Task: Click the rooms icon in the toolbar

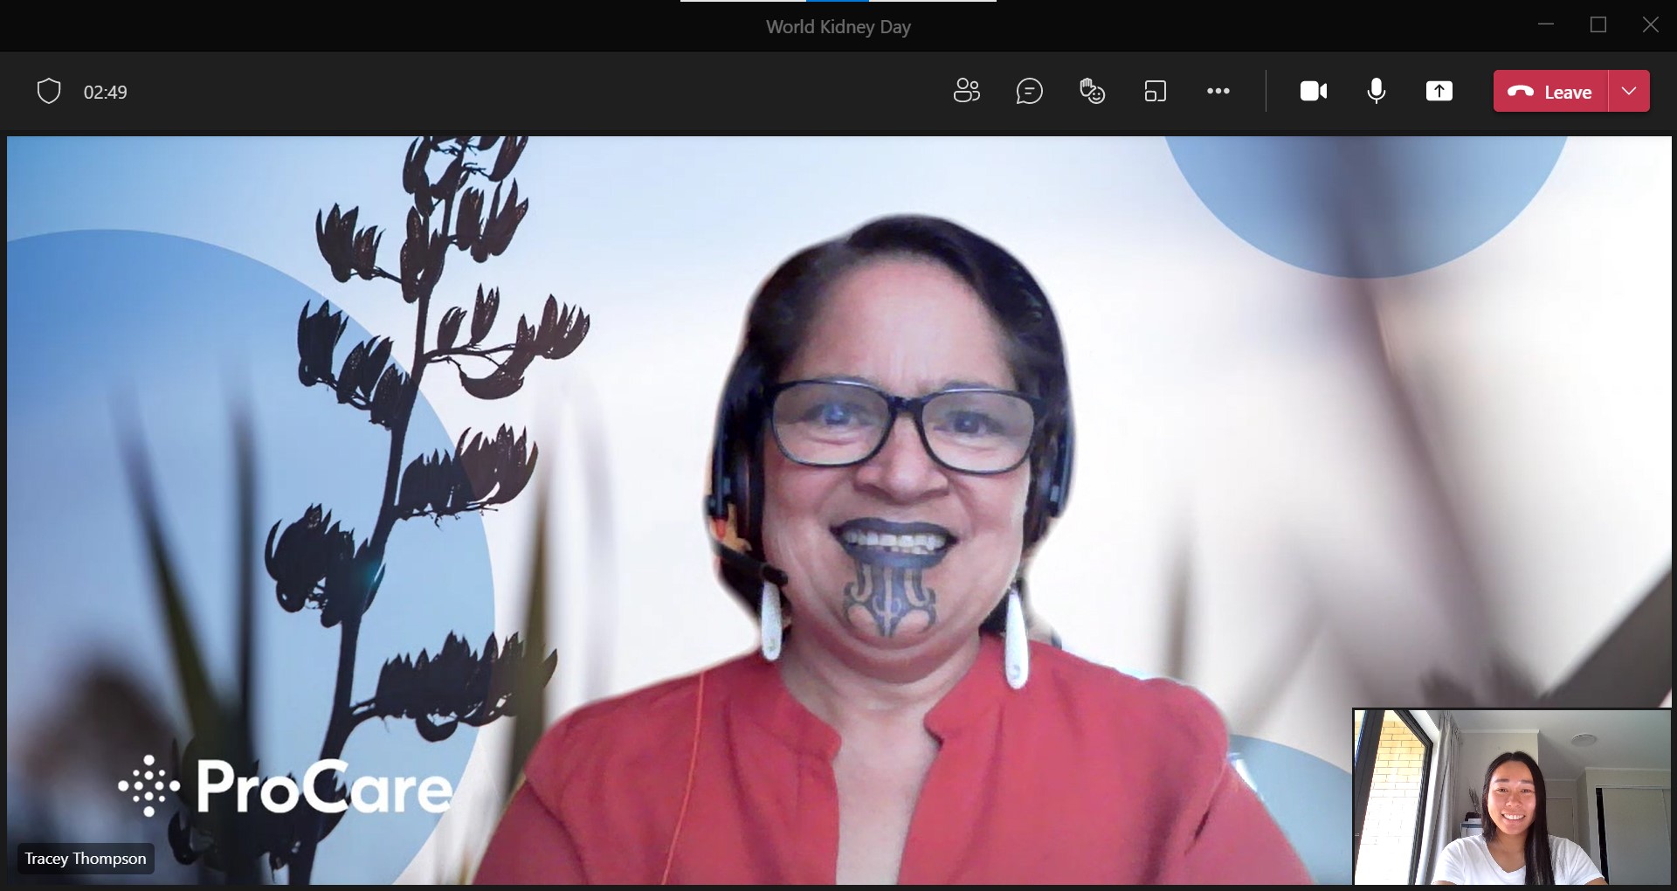Action: pyautogui.click(x=1155, y=91)
